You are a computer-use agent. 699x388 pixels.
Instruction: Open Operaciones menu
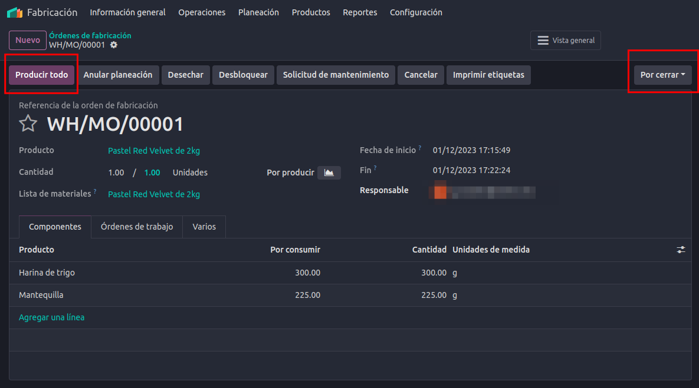point(202,12)
